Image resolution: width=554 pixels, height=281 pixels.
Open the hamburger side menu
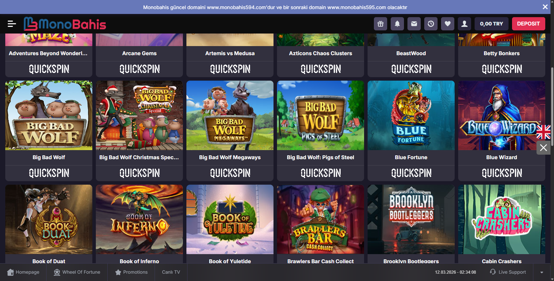[x=12, y=24]
